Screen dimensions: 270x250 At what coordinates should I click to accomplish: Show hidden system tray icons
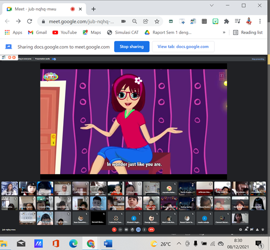point(179,244)
